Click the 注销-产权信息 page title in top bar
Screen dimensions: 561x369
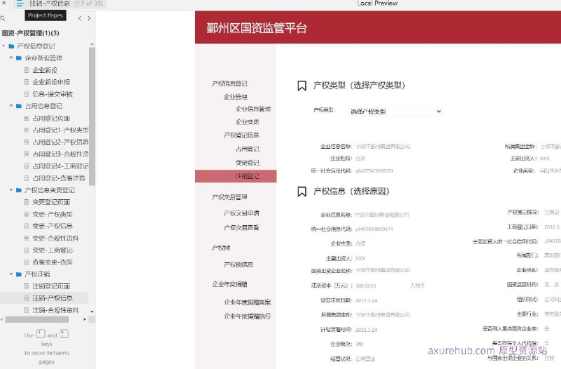[x=49, y=4]
